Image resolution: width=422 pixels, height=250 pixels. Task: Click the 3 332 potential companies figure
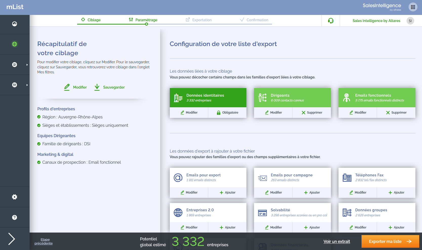point(188,241)
